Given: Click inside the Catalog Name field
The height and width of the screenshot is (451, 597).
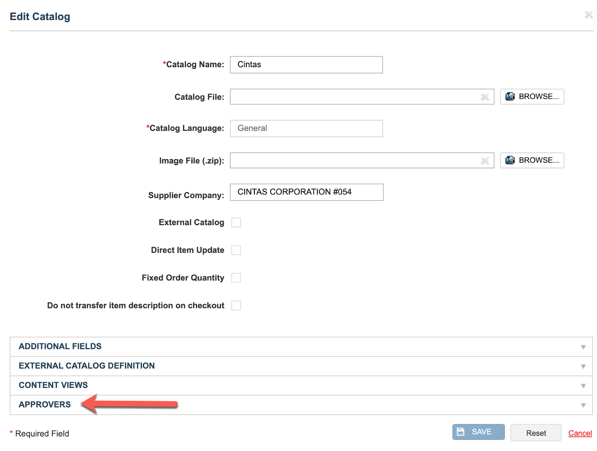Looking at the screenshot, I should click(x=306, y=64).
